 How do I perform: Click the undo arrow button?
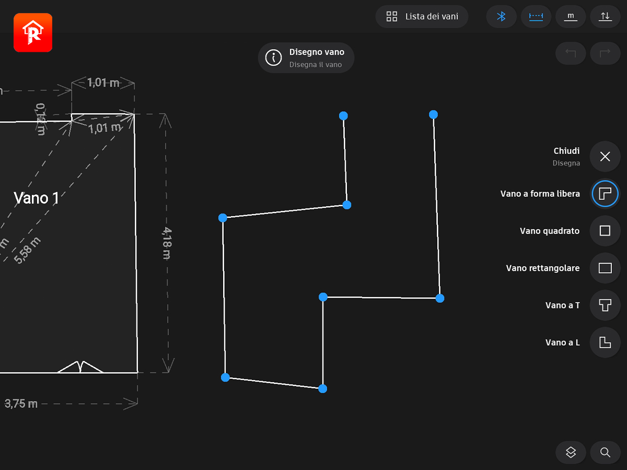coord(571,53)
